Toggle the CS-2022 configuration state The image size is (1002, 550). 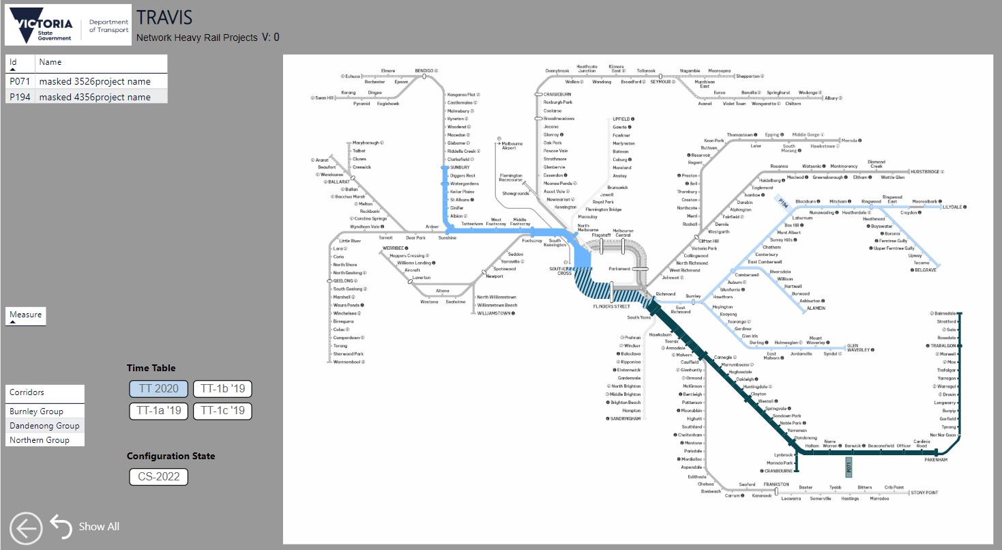click(158, 476)
